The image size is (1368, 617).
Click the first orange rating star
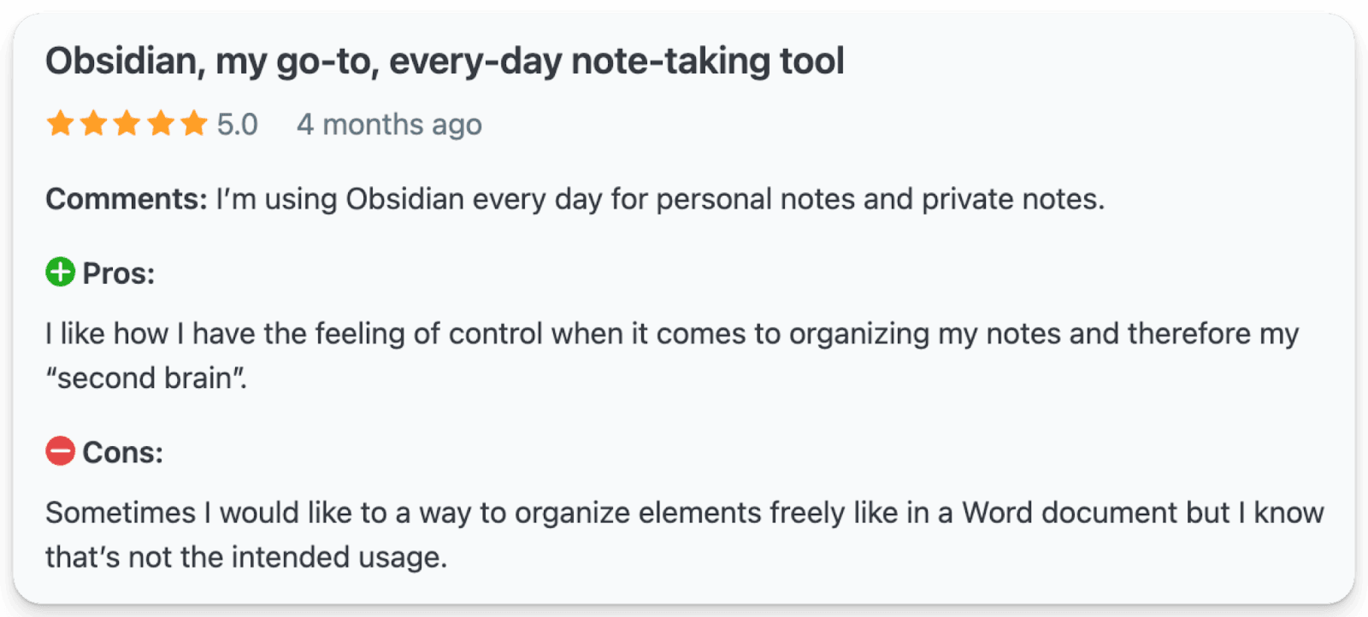60,124
